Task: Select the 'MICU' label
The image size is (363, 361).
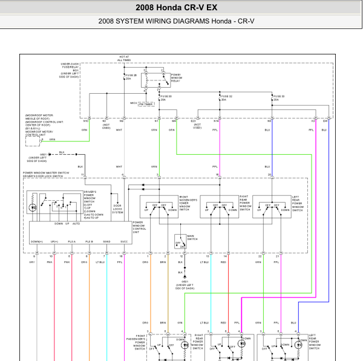Action: 134,103
